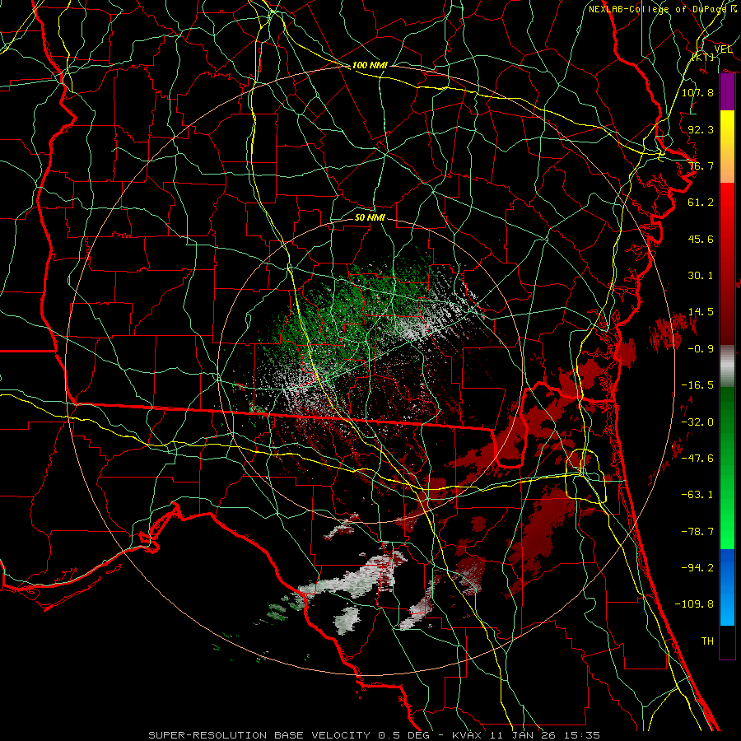Image resolution: width=741 pixels, height=741 pixels.
Task: Click the KT units label
Action: [x=703, y=57]
